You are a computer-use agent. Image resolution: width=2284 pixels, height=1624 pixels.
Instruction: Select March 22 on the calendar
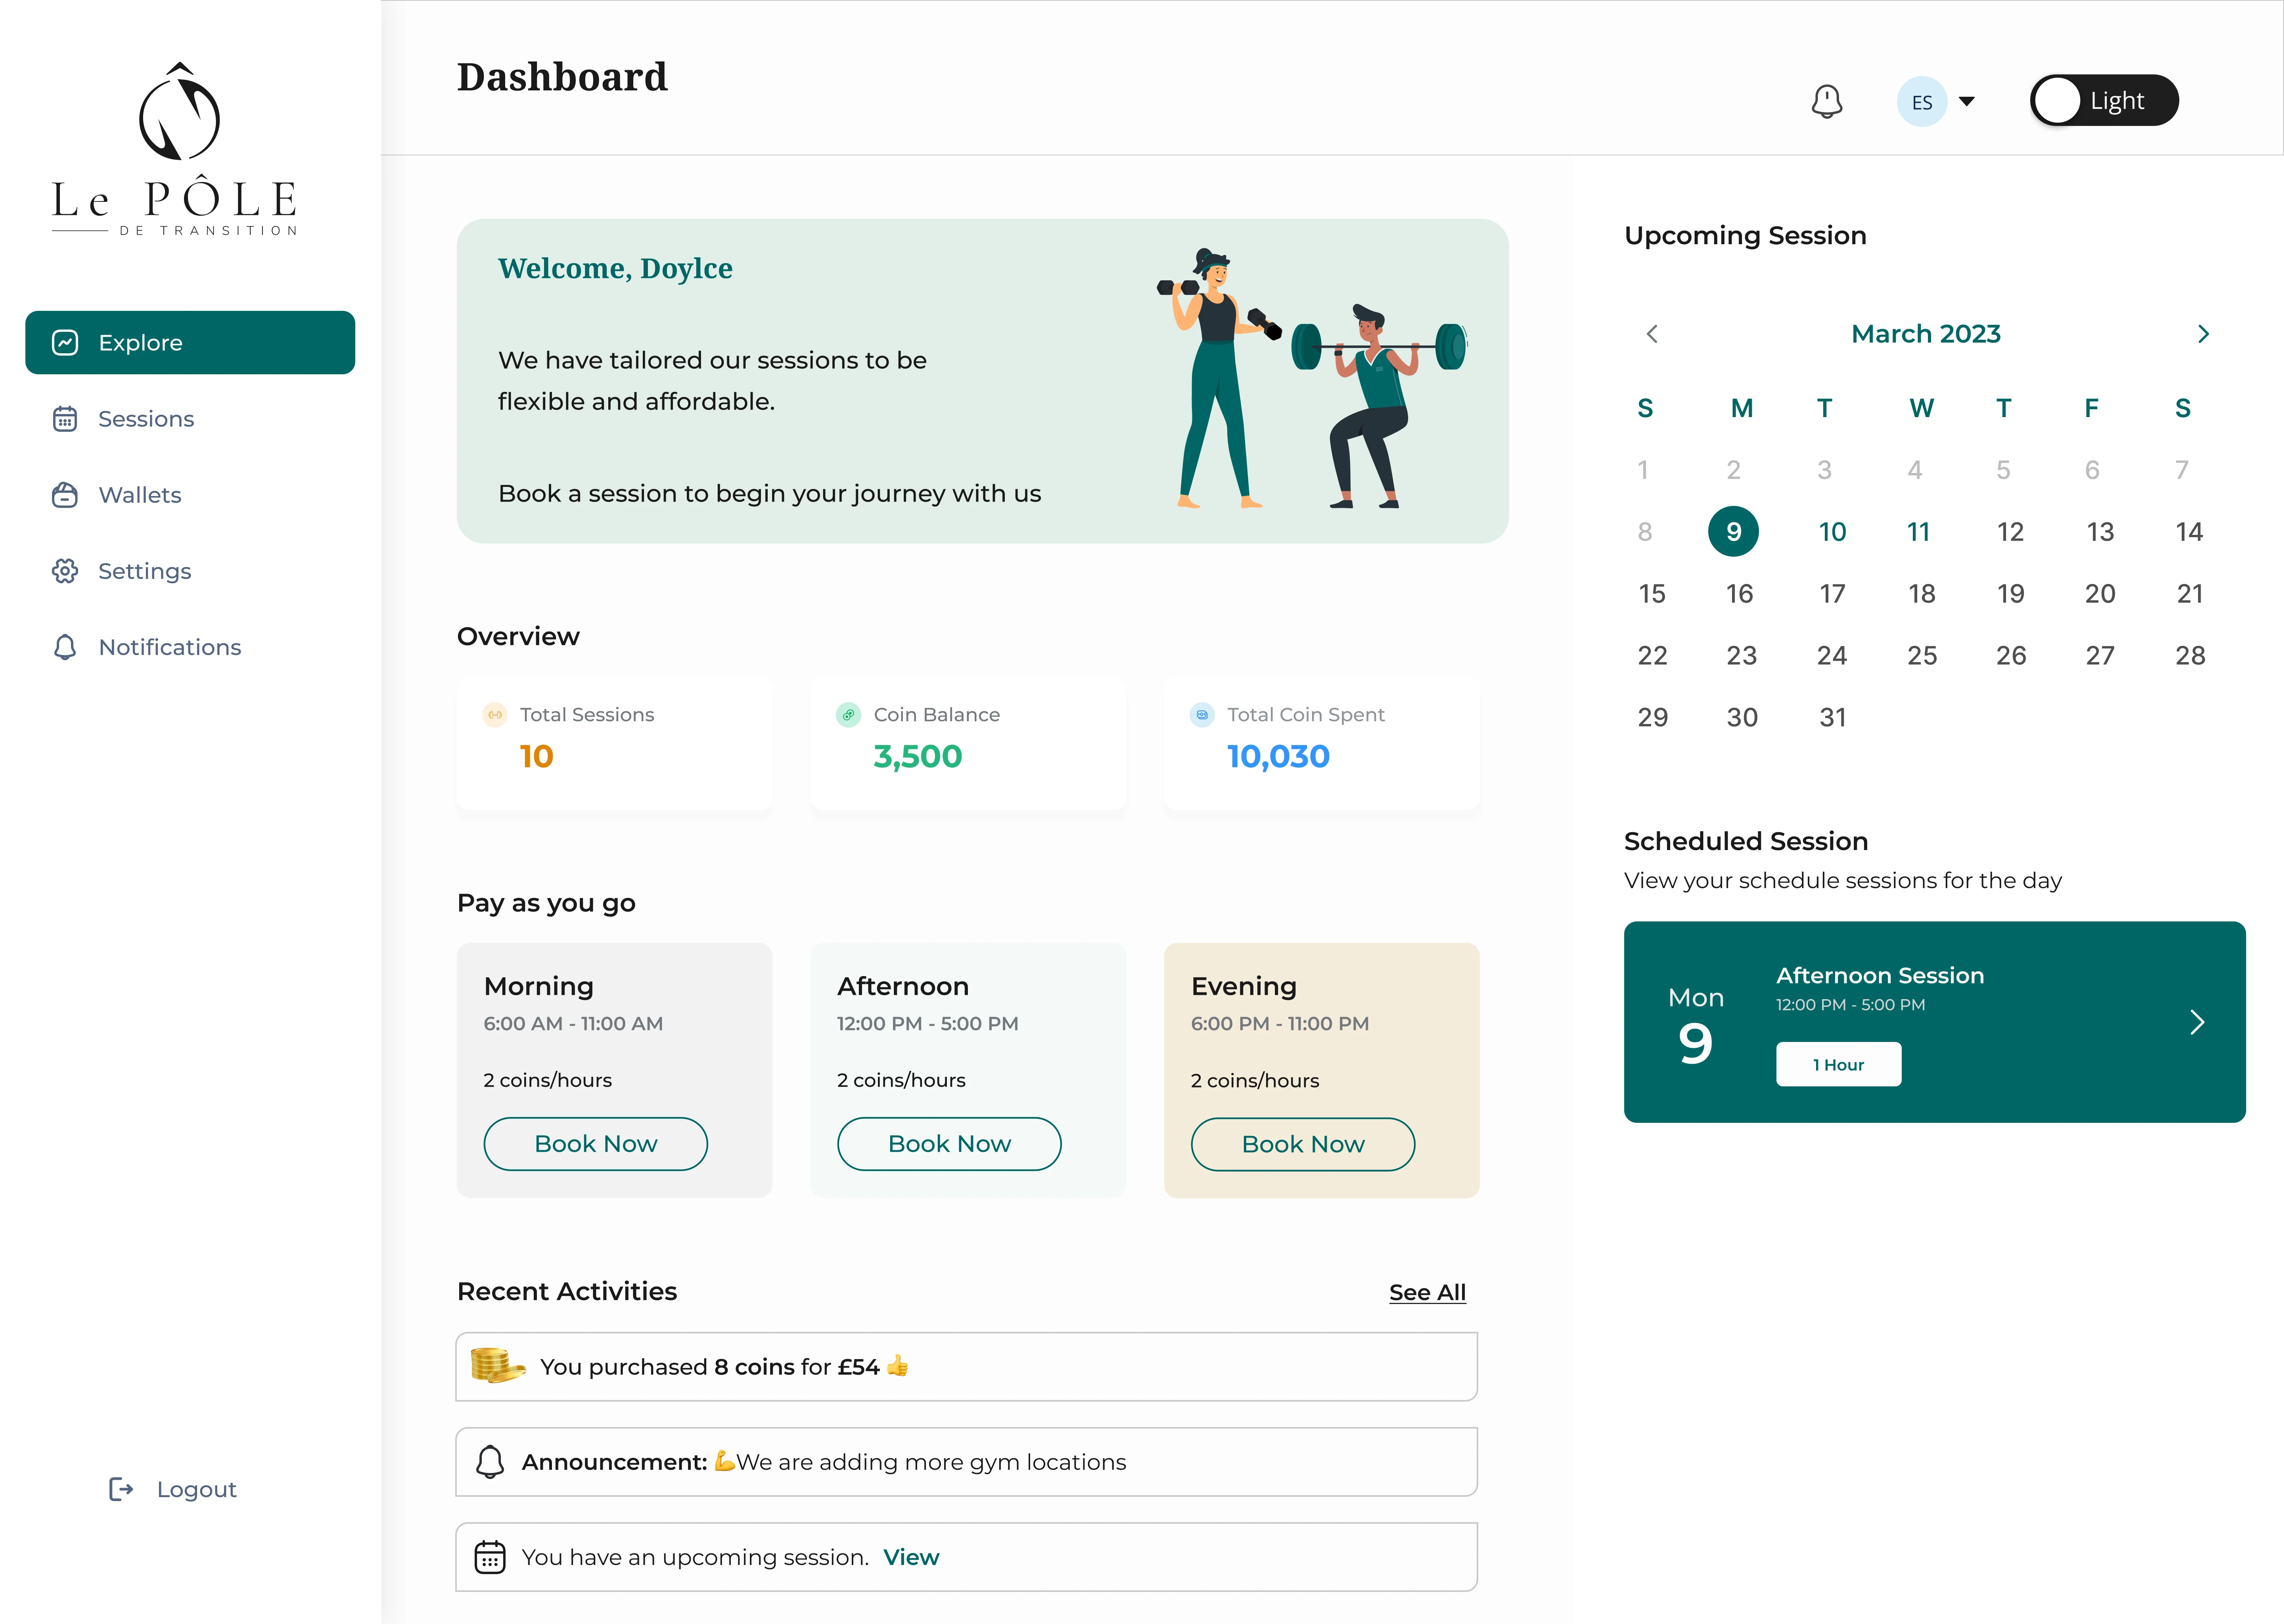[1652, 656]
